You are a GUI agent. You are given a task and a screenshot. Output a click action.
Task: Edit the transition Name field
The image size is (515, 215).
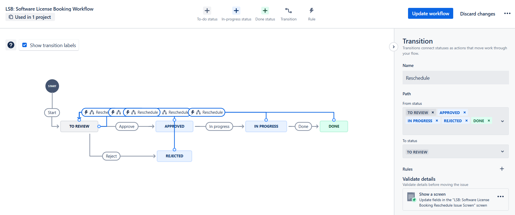(455, 78)
